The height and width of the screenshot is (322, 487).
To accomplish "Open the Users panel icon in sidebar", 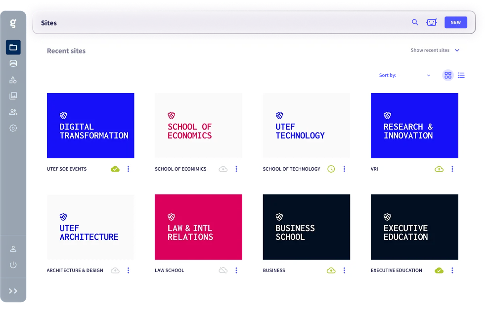I will point(13,112).
